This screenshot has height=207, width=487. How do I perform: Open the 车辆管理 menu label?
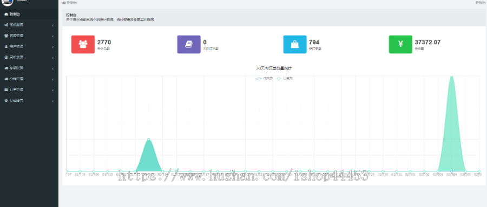[x=16, y=68]
